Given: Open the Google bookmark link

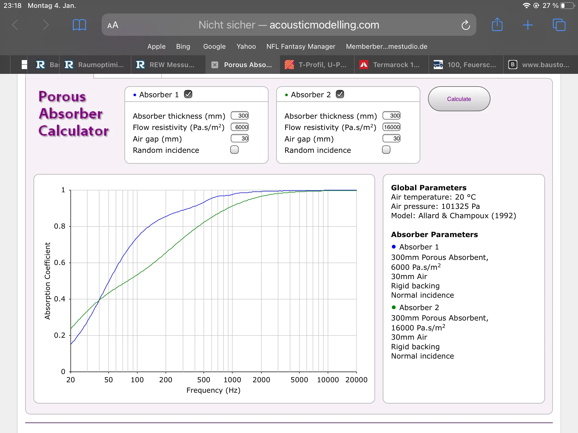Looking at the screenshot, I should [x=214, y=47].
